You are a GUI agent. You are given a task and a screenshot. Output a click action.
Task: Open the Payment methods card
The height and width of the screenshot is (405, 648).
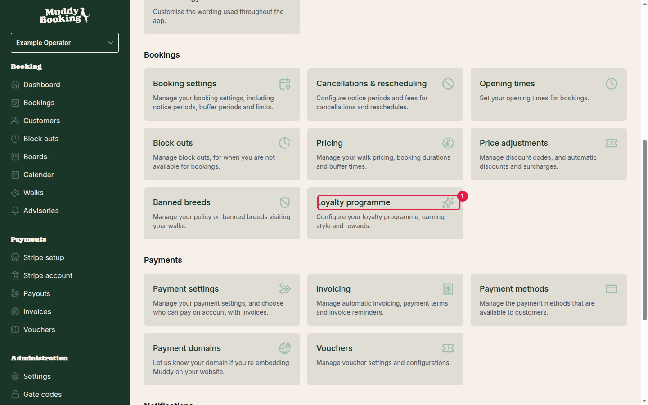click(549, 300)
